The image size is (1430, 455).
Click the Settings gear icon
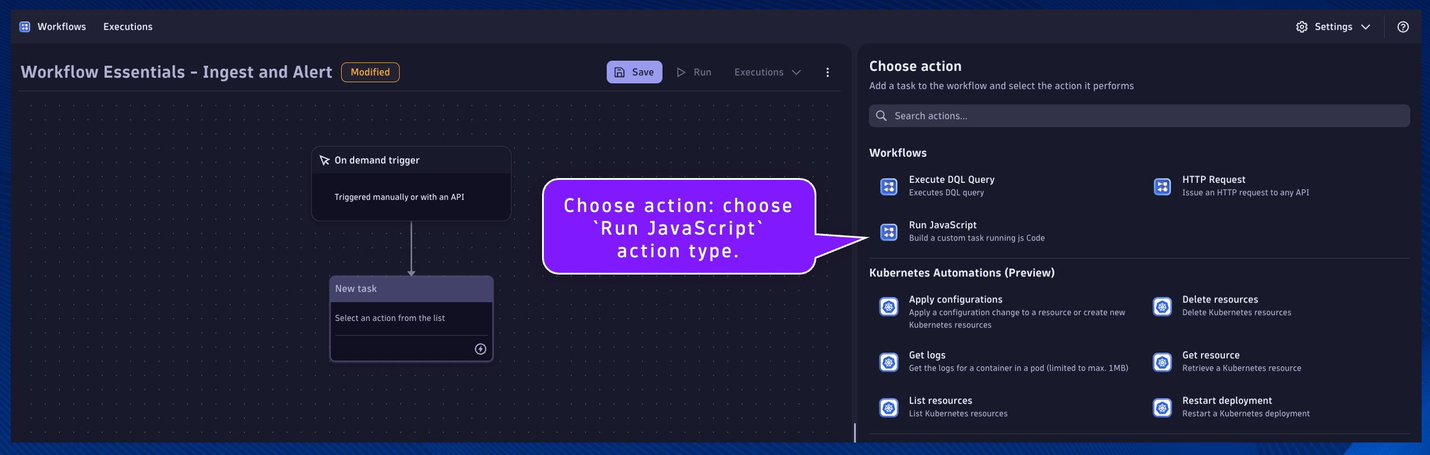pos(1302,27)
